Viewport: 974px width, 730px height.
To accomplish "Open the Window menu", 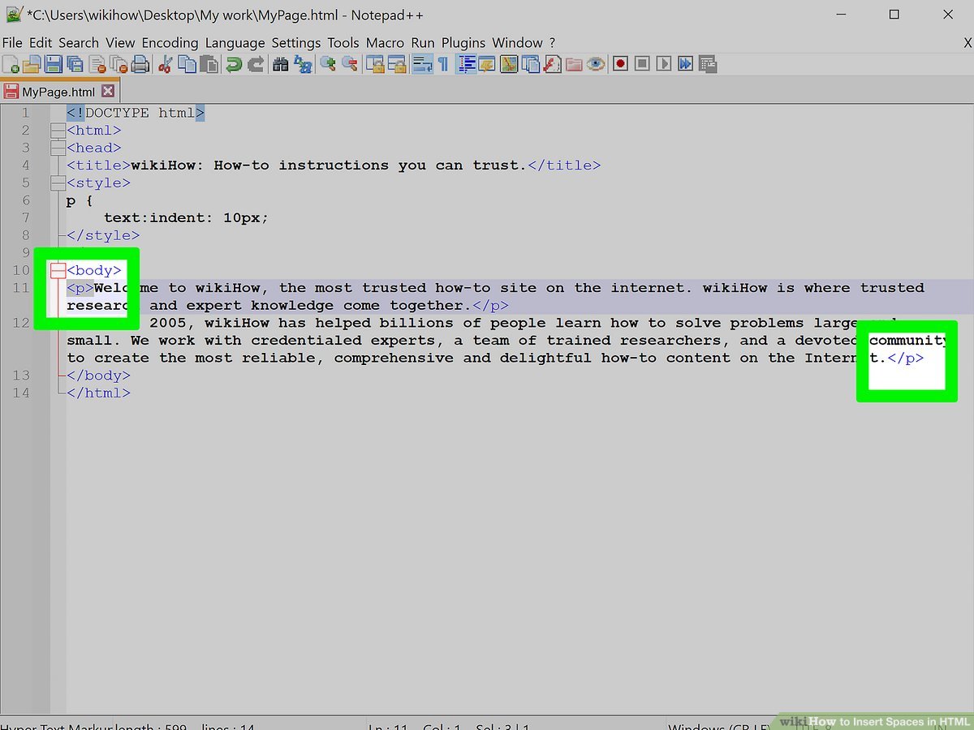I will 517,43.
